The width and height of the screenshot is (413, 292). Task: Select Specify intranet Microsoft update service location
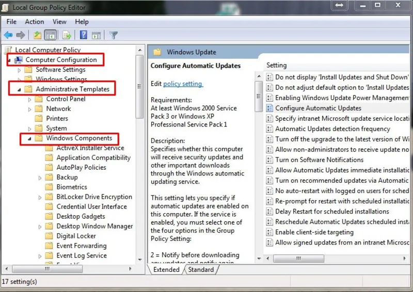338,119
